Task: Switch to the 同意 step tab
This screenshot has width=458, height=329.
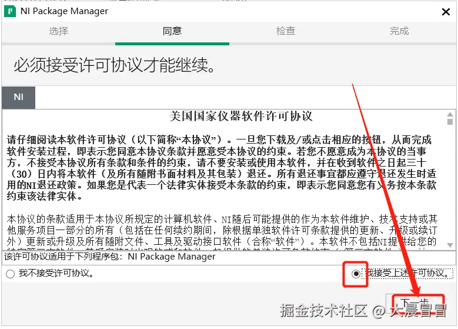Action: coord(172,31)
